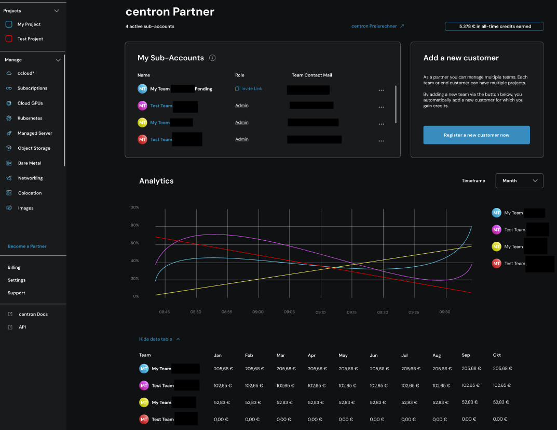557x430 pixels.
Task: Click the info icon beside My Sub-Accounts
Action: [212, 58]
